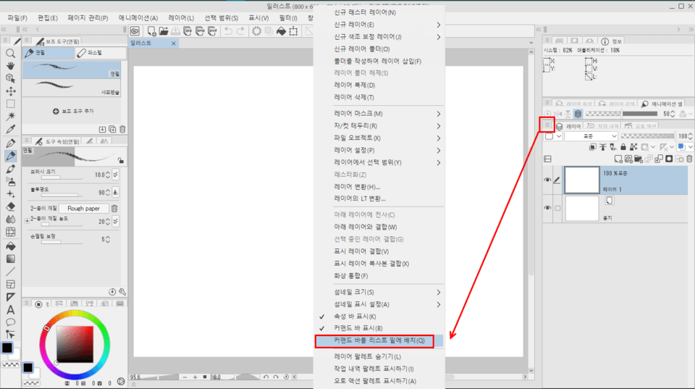Select the Move layer tool
This screenshot has width=695, height=389.
11,91
